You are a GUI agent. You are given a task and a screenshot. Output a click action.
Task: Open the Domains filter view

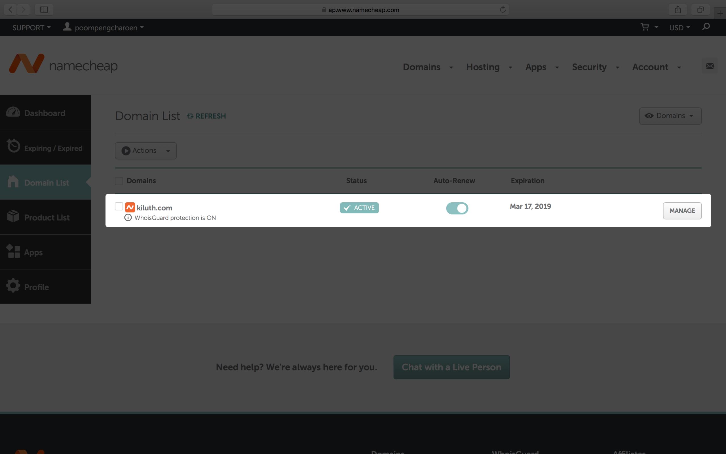coord(670,115)
